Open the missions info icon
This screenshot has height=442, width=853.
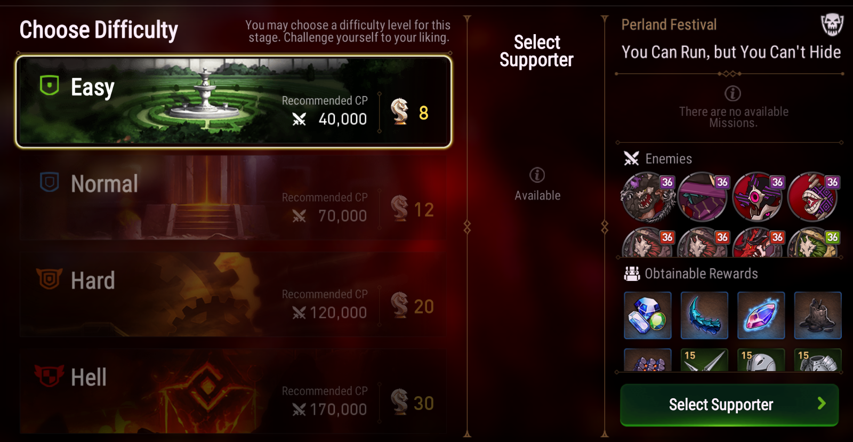click(x=733, y=93)
